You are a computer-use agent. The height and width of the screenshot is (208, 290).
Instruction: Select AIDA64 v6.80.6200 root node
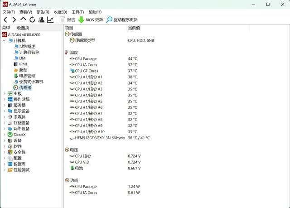21,34
